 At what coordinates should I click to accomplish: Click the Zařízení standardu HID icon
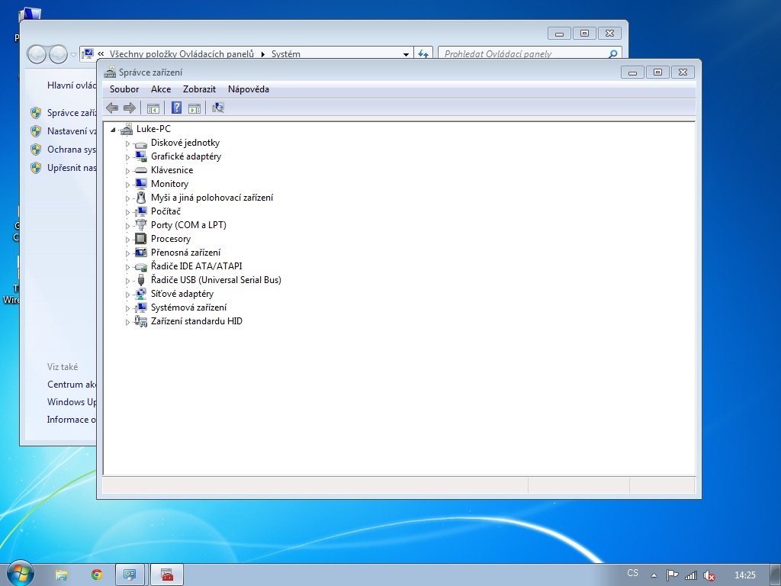141,321
